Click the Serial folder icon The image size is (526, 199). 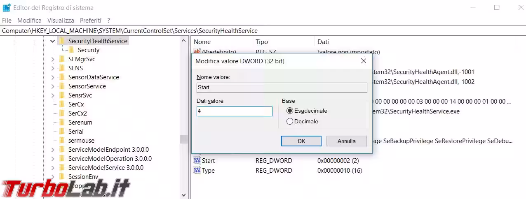[62, 132]
